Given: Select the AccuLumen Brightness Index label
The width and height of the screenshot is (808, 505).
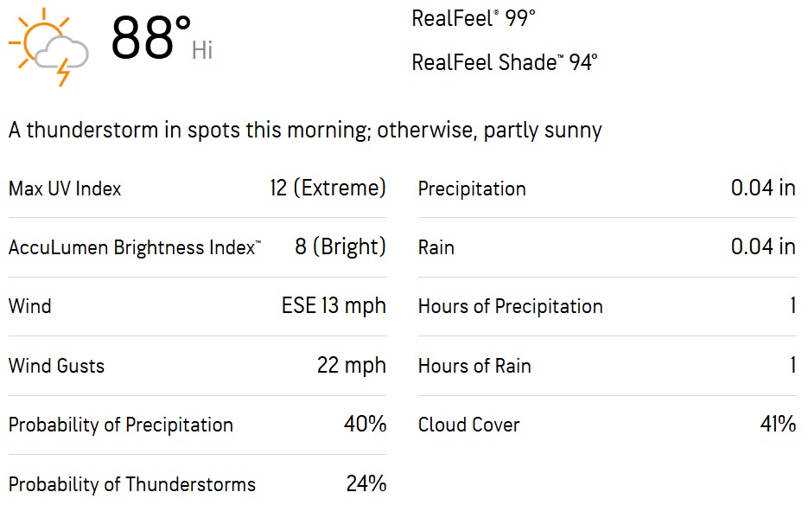Looking at the screenshot, I should 134,247.
